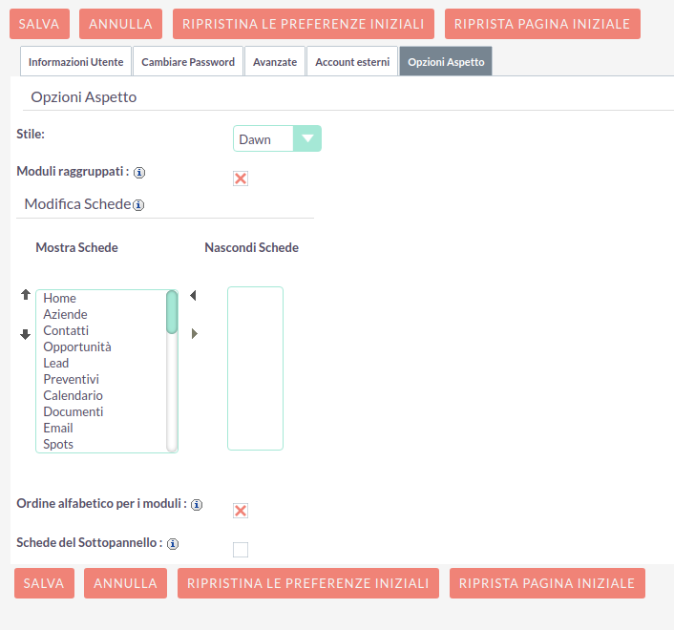Click the left arrow to show tab
Viewport: 674px width, 630px height.
193,296
